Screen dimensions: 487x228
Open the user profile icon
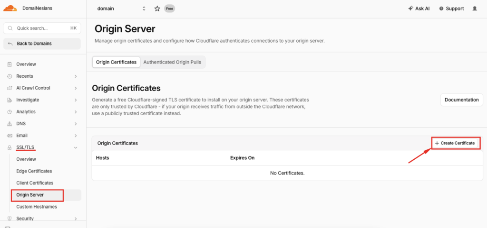475,9
